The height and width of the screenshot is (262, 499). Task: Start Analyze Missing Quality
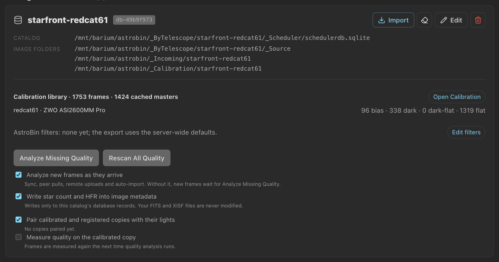click(56, 158)
